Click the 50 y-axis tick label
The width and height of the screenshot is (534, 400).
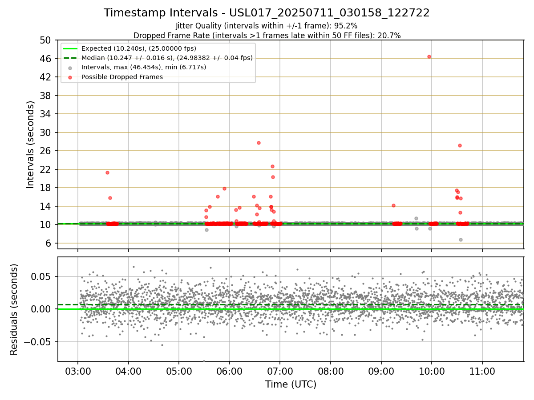tap(46, 40)
